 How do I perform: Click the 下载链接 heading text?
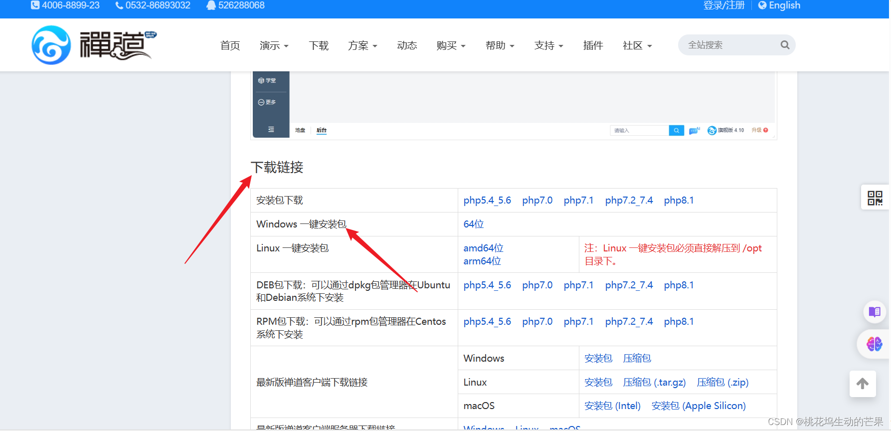tap(277, 167)
